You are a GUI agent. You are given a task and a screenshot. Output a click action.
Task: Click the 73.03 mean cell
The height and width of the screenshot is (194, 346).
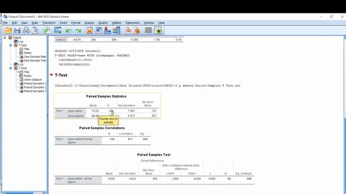[x=95, y=111]
